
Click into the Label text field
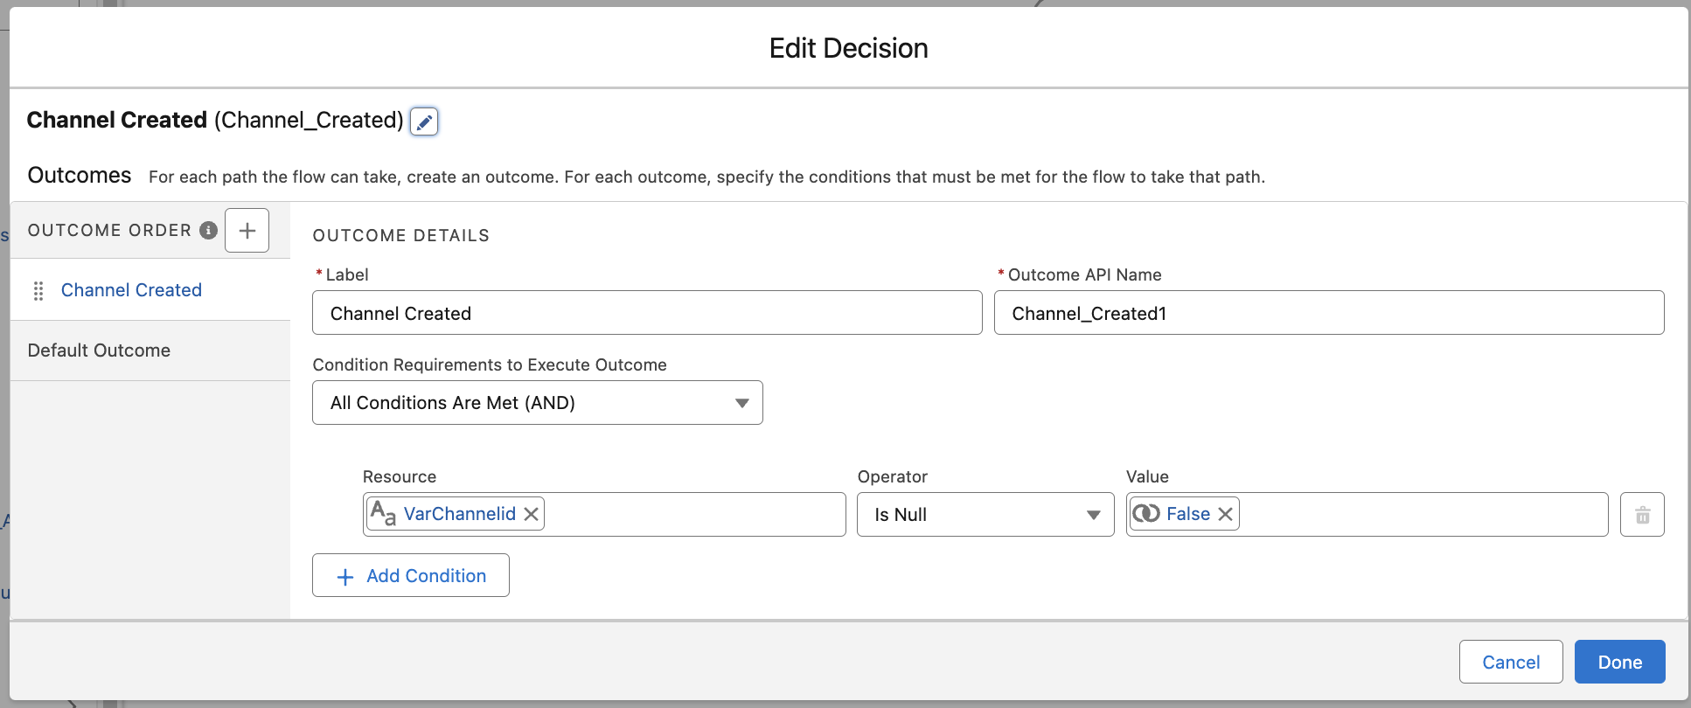647,314
